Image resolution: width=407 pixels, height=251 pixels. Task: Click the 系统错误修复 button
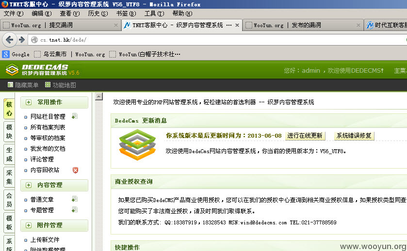(x=354, y=136)
